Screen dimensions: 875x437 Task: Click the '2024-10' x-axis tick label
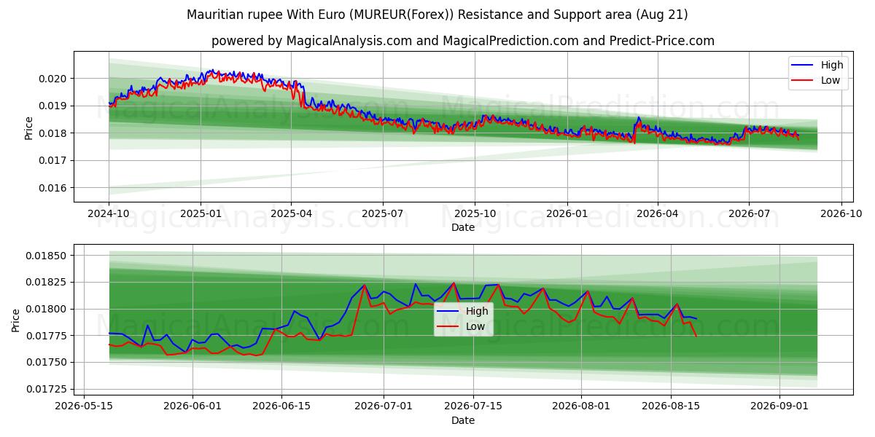[x=109, y=213]
